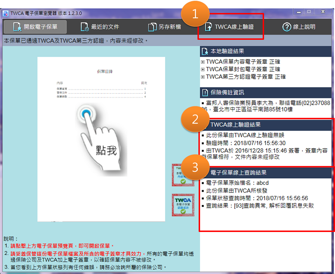This screenshot has width=335, height=274.
Task: Click the 開啟電子保單 document icon
Action: point(17,27)
